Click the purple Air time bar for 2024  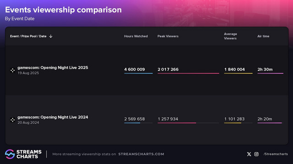coord(270,123)
